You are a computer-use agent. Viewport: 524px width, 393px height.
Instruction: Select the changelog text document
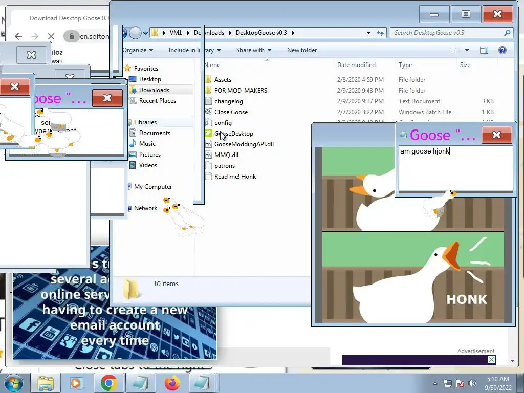(x=229, y=101)
